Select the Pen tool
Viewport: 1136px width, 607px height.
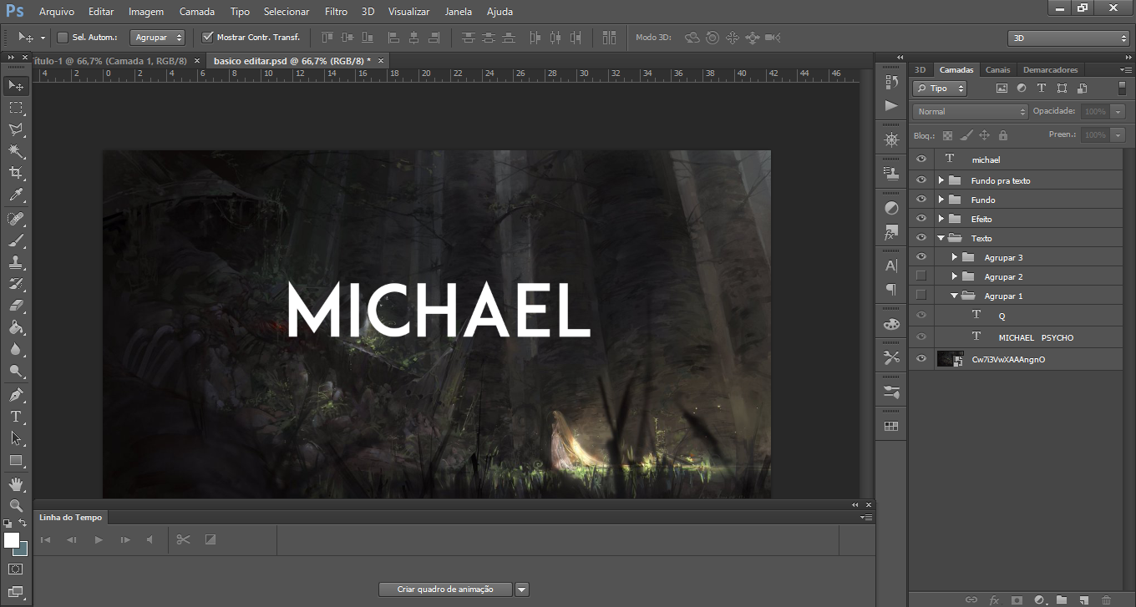[15, 394]
